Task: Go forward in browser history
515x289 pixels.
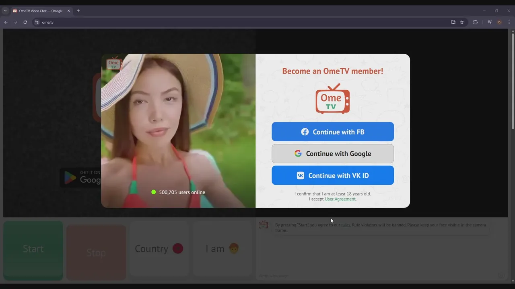Action: click(15, 22)
